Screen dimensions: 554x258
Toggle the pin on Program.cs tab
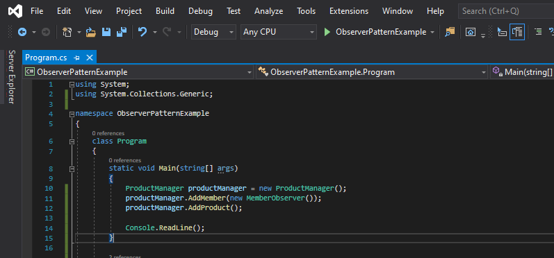tap(76, 58)
